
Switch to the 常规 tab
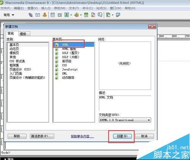(x=12, y=34)
